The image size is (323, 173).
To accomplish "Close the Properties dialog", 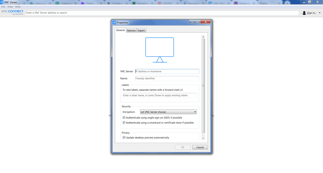I will [206, 22].
